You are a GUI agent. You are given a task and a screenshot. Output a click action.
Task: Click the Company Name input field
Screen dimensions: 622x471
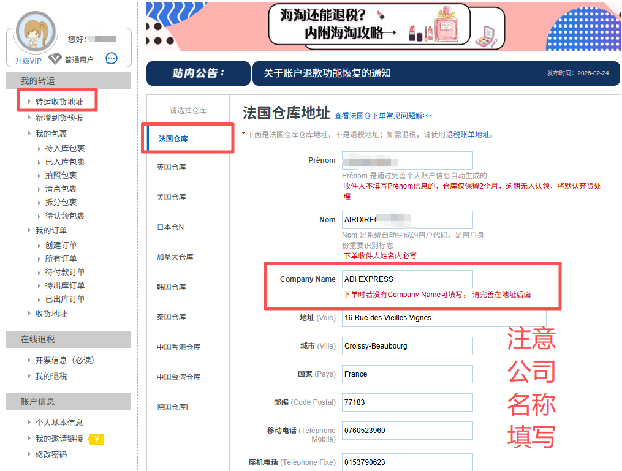point(407,279)
